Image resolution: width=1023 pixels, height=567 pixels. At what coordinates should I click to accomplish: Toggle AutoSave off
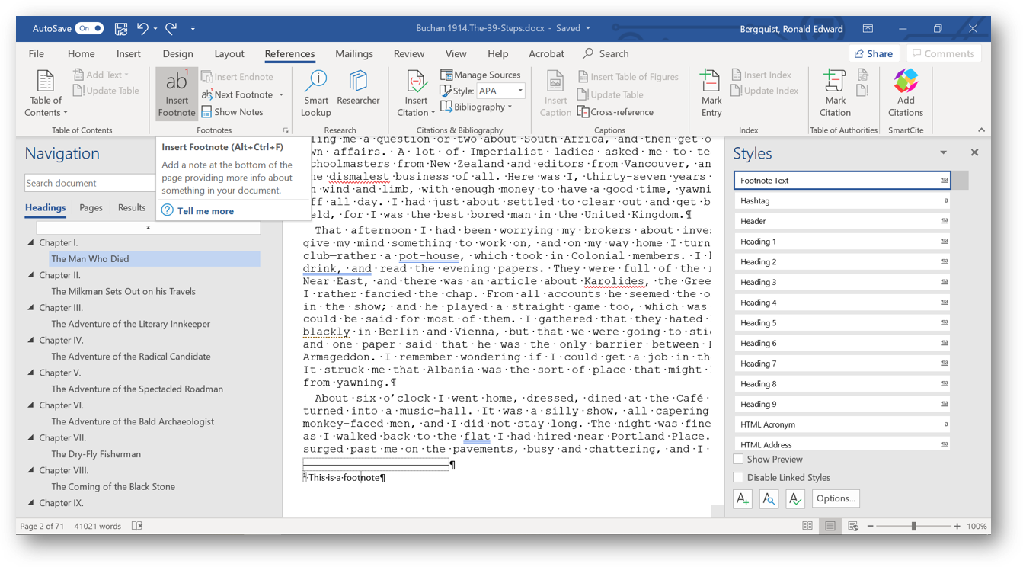coord(91,27)
